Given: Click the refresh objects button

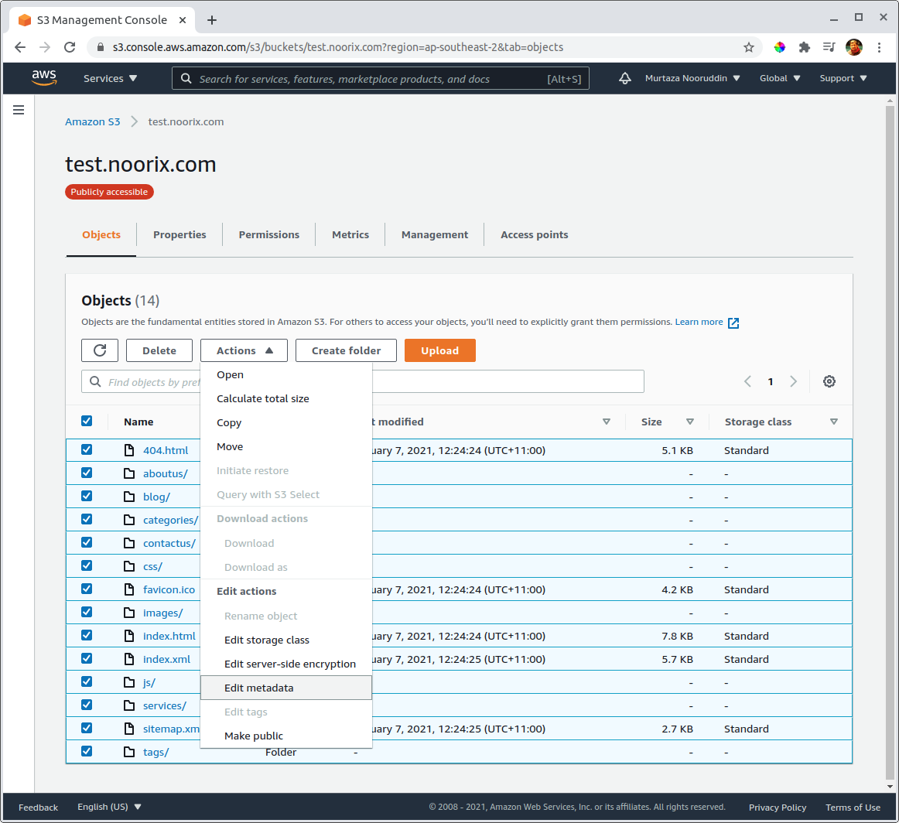Looking at the screenshot, I should pyautogui.click(x=100, y=350).
